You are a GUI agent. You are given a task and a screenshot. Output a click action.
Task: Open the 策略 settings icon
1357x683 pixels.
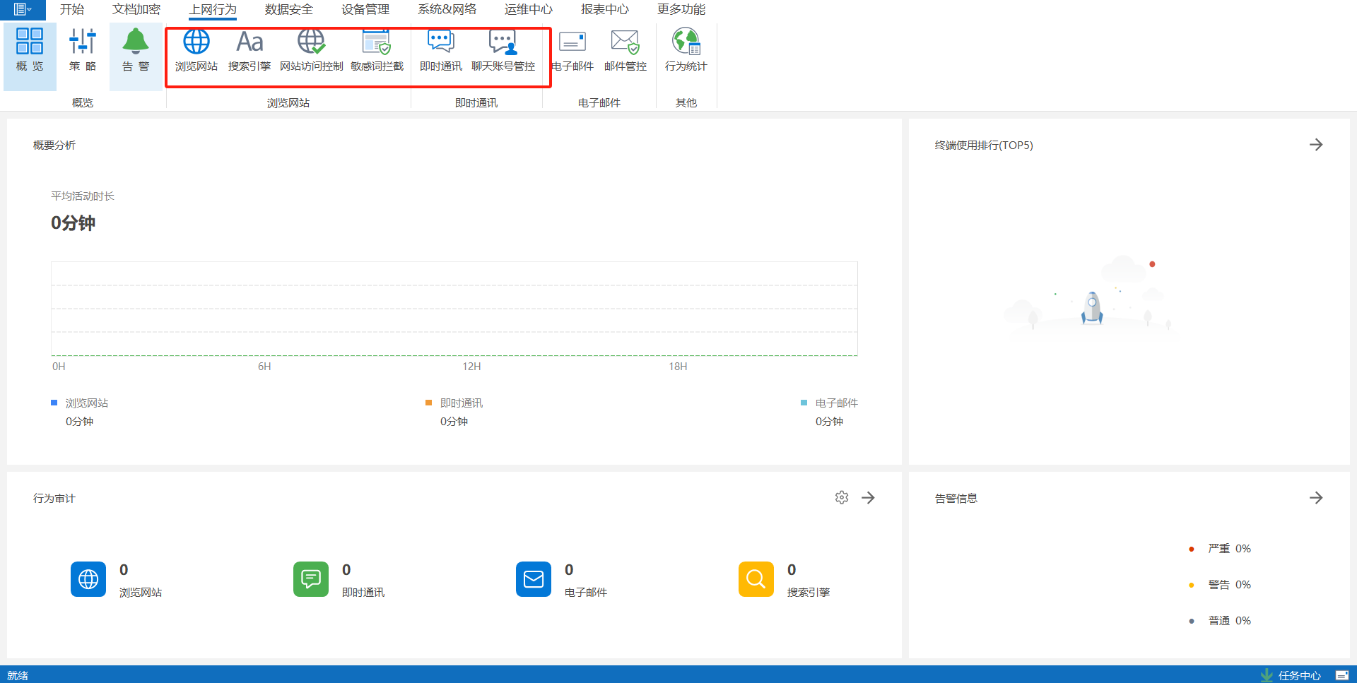tap(83, 49)
